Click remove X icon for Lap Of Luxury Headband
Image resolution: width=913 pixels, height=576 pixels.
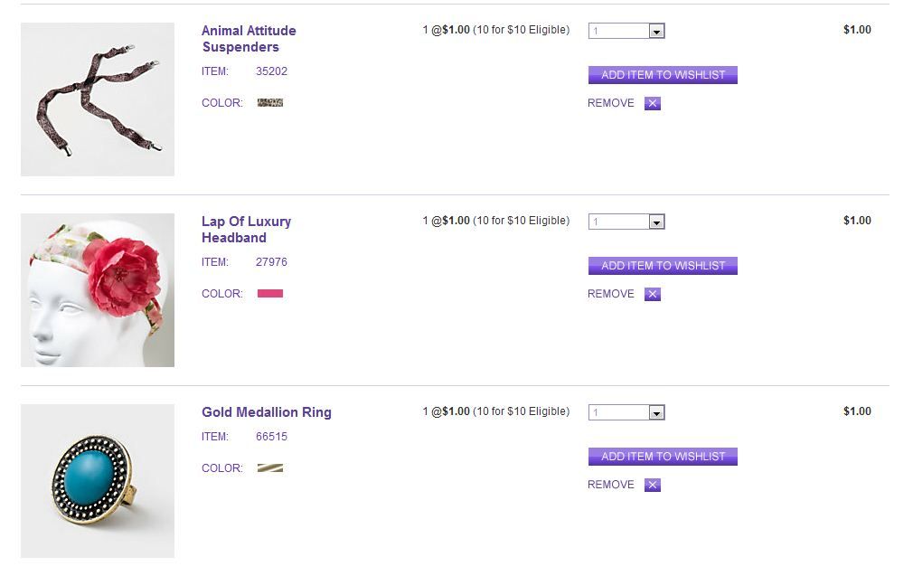(653, 294)
